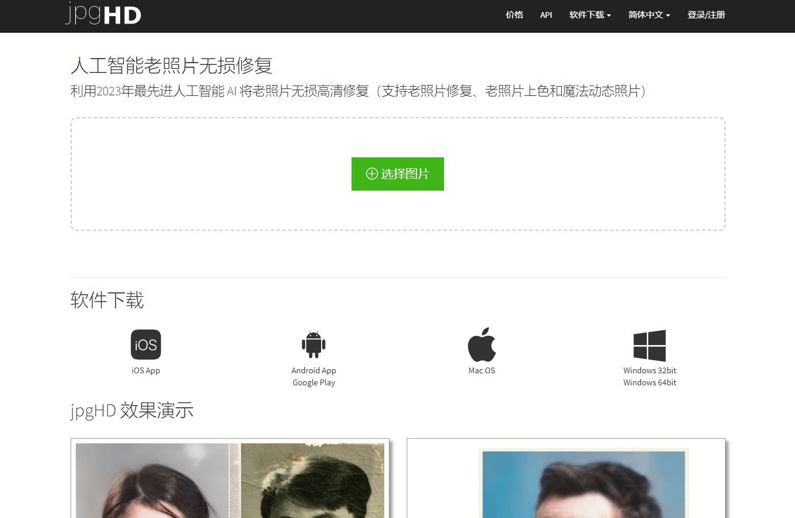
Task: Open the Google Play link
Action: point(314,382)
